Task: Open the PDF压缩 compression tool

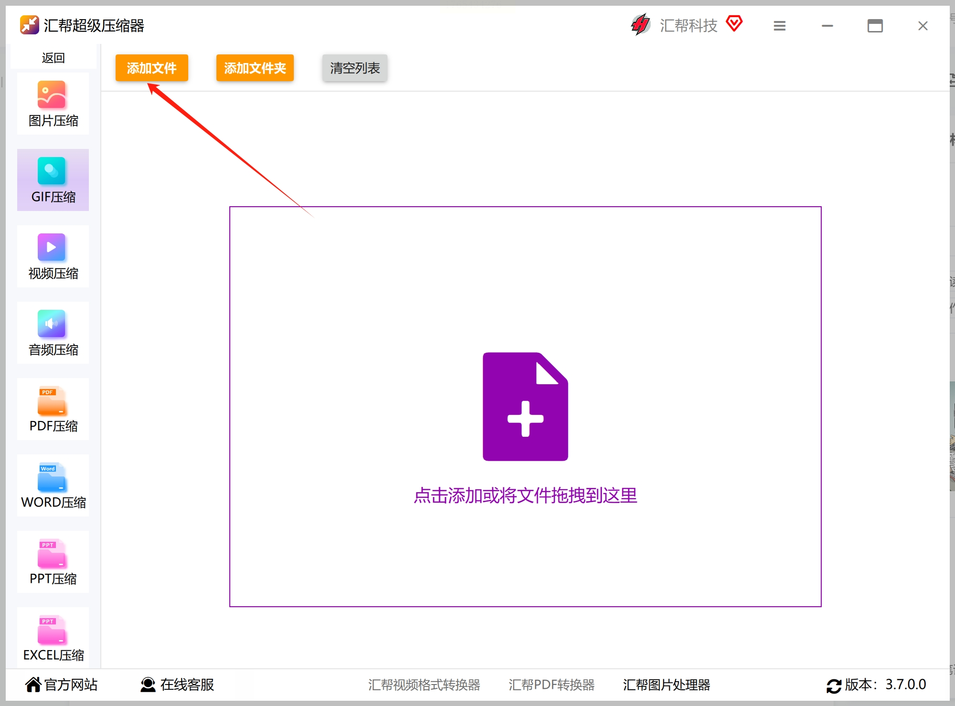Action: 53,409
